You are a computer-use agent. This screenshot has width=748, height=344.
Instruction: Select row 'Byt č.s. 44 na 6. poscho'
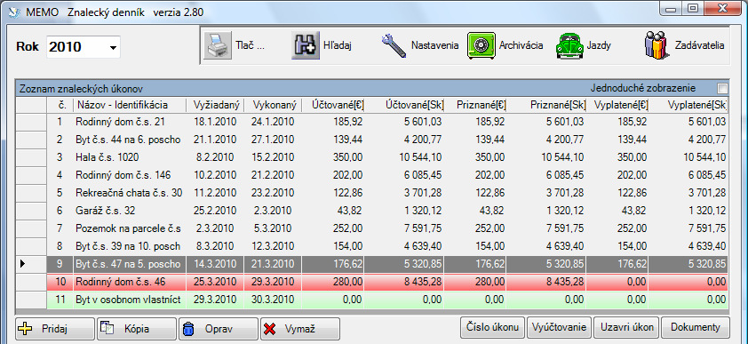371,140
